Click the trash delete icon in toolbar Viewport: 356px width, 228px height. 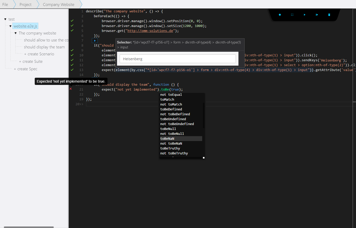pos(329,15)
